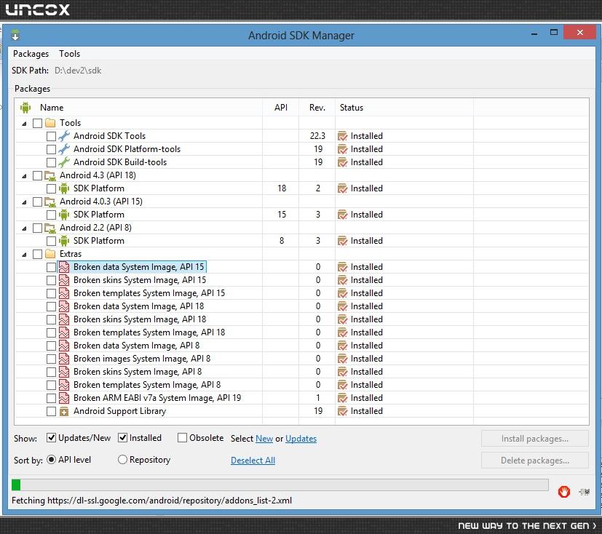Click the New packages link
The width and height of the screenshot is (602, 534).
264,439
